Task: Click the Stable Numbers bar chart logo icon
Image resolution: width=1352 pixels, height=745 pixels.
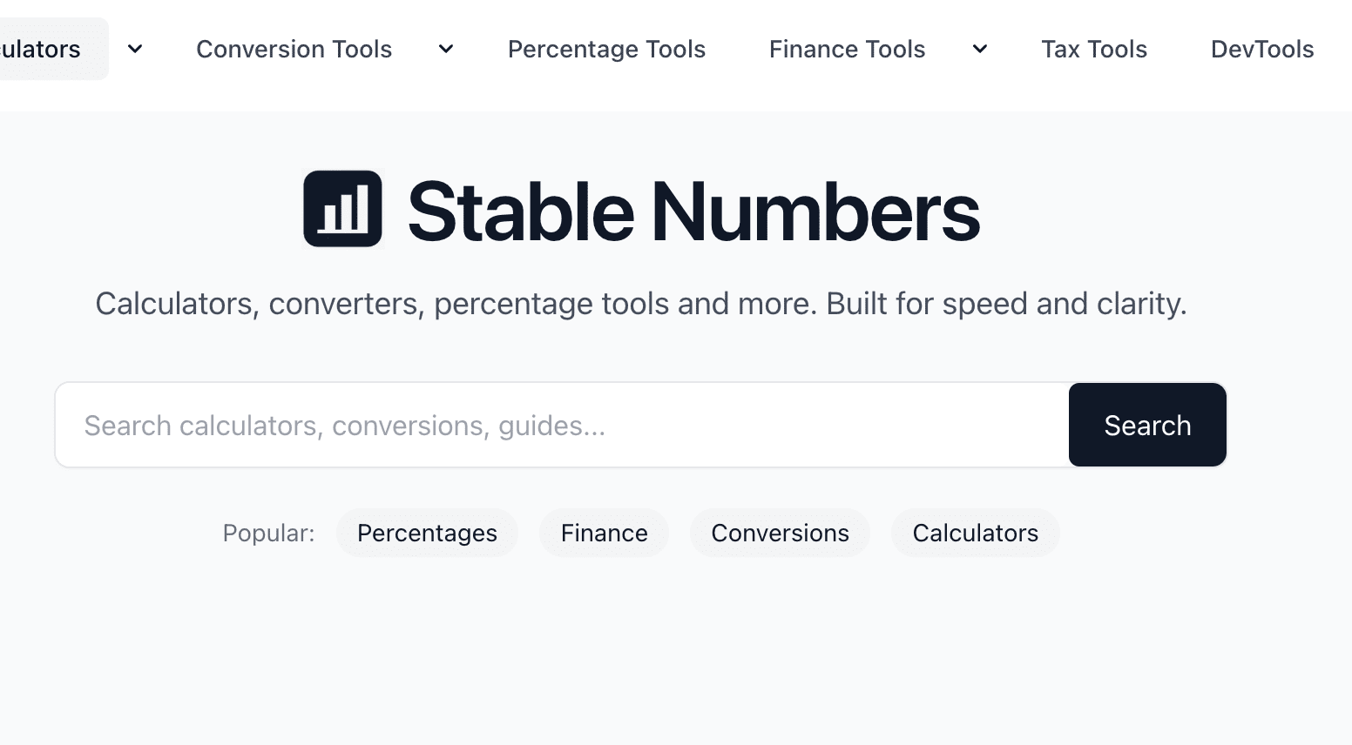Action: 342,209
